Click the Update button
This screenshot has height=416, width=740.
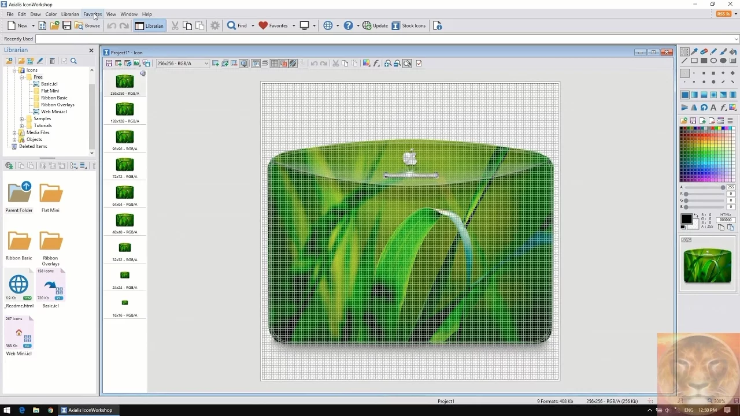[x=375, y=25]
